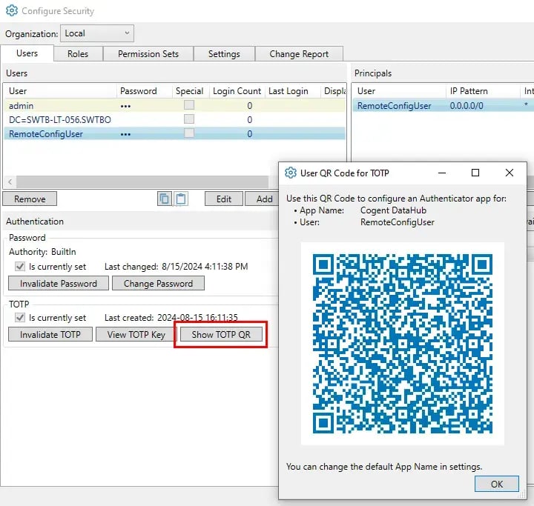Toggle Special checkbox for RemoteConfigUser
534x506 pixels.
pyautogui.click(x=189, y=133)
